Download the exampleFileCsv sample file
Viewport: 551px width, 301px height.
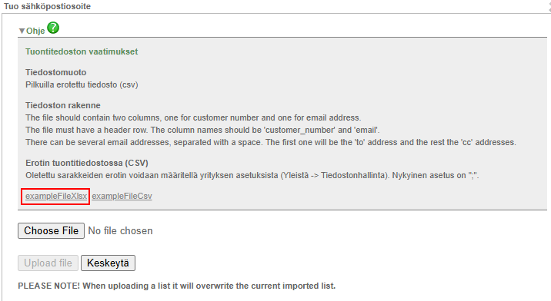pyautogui.click(x=122, y=196)
